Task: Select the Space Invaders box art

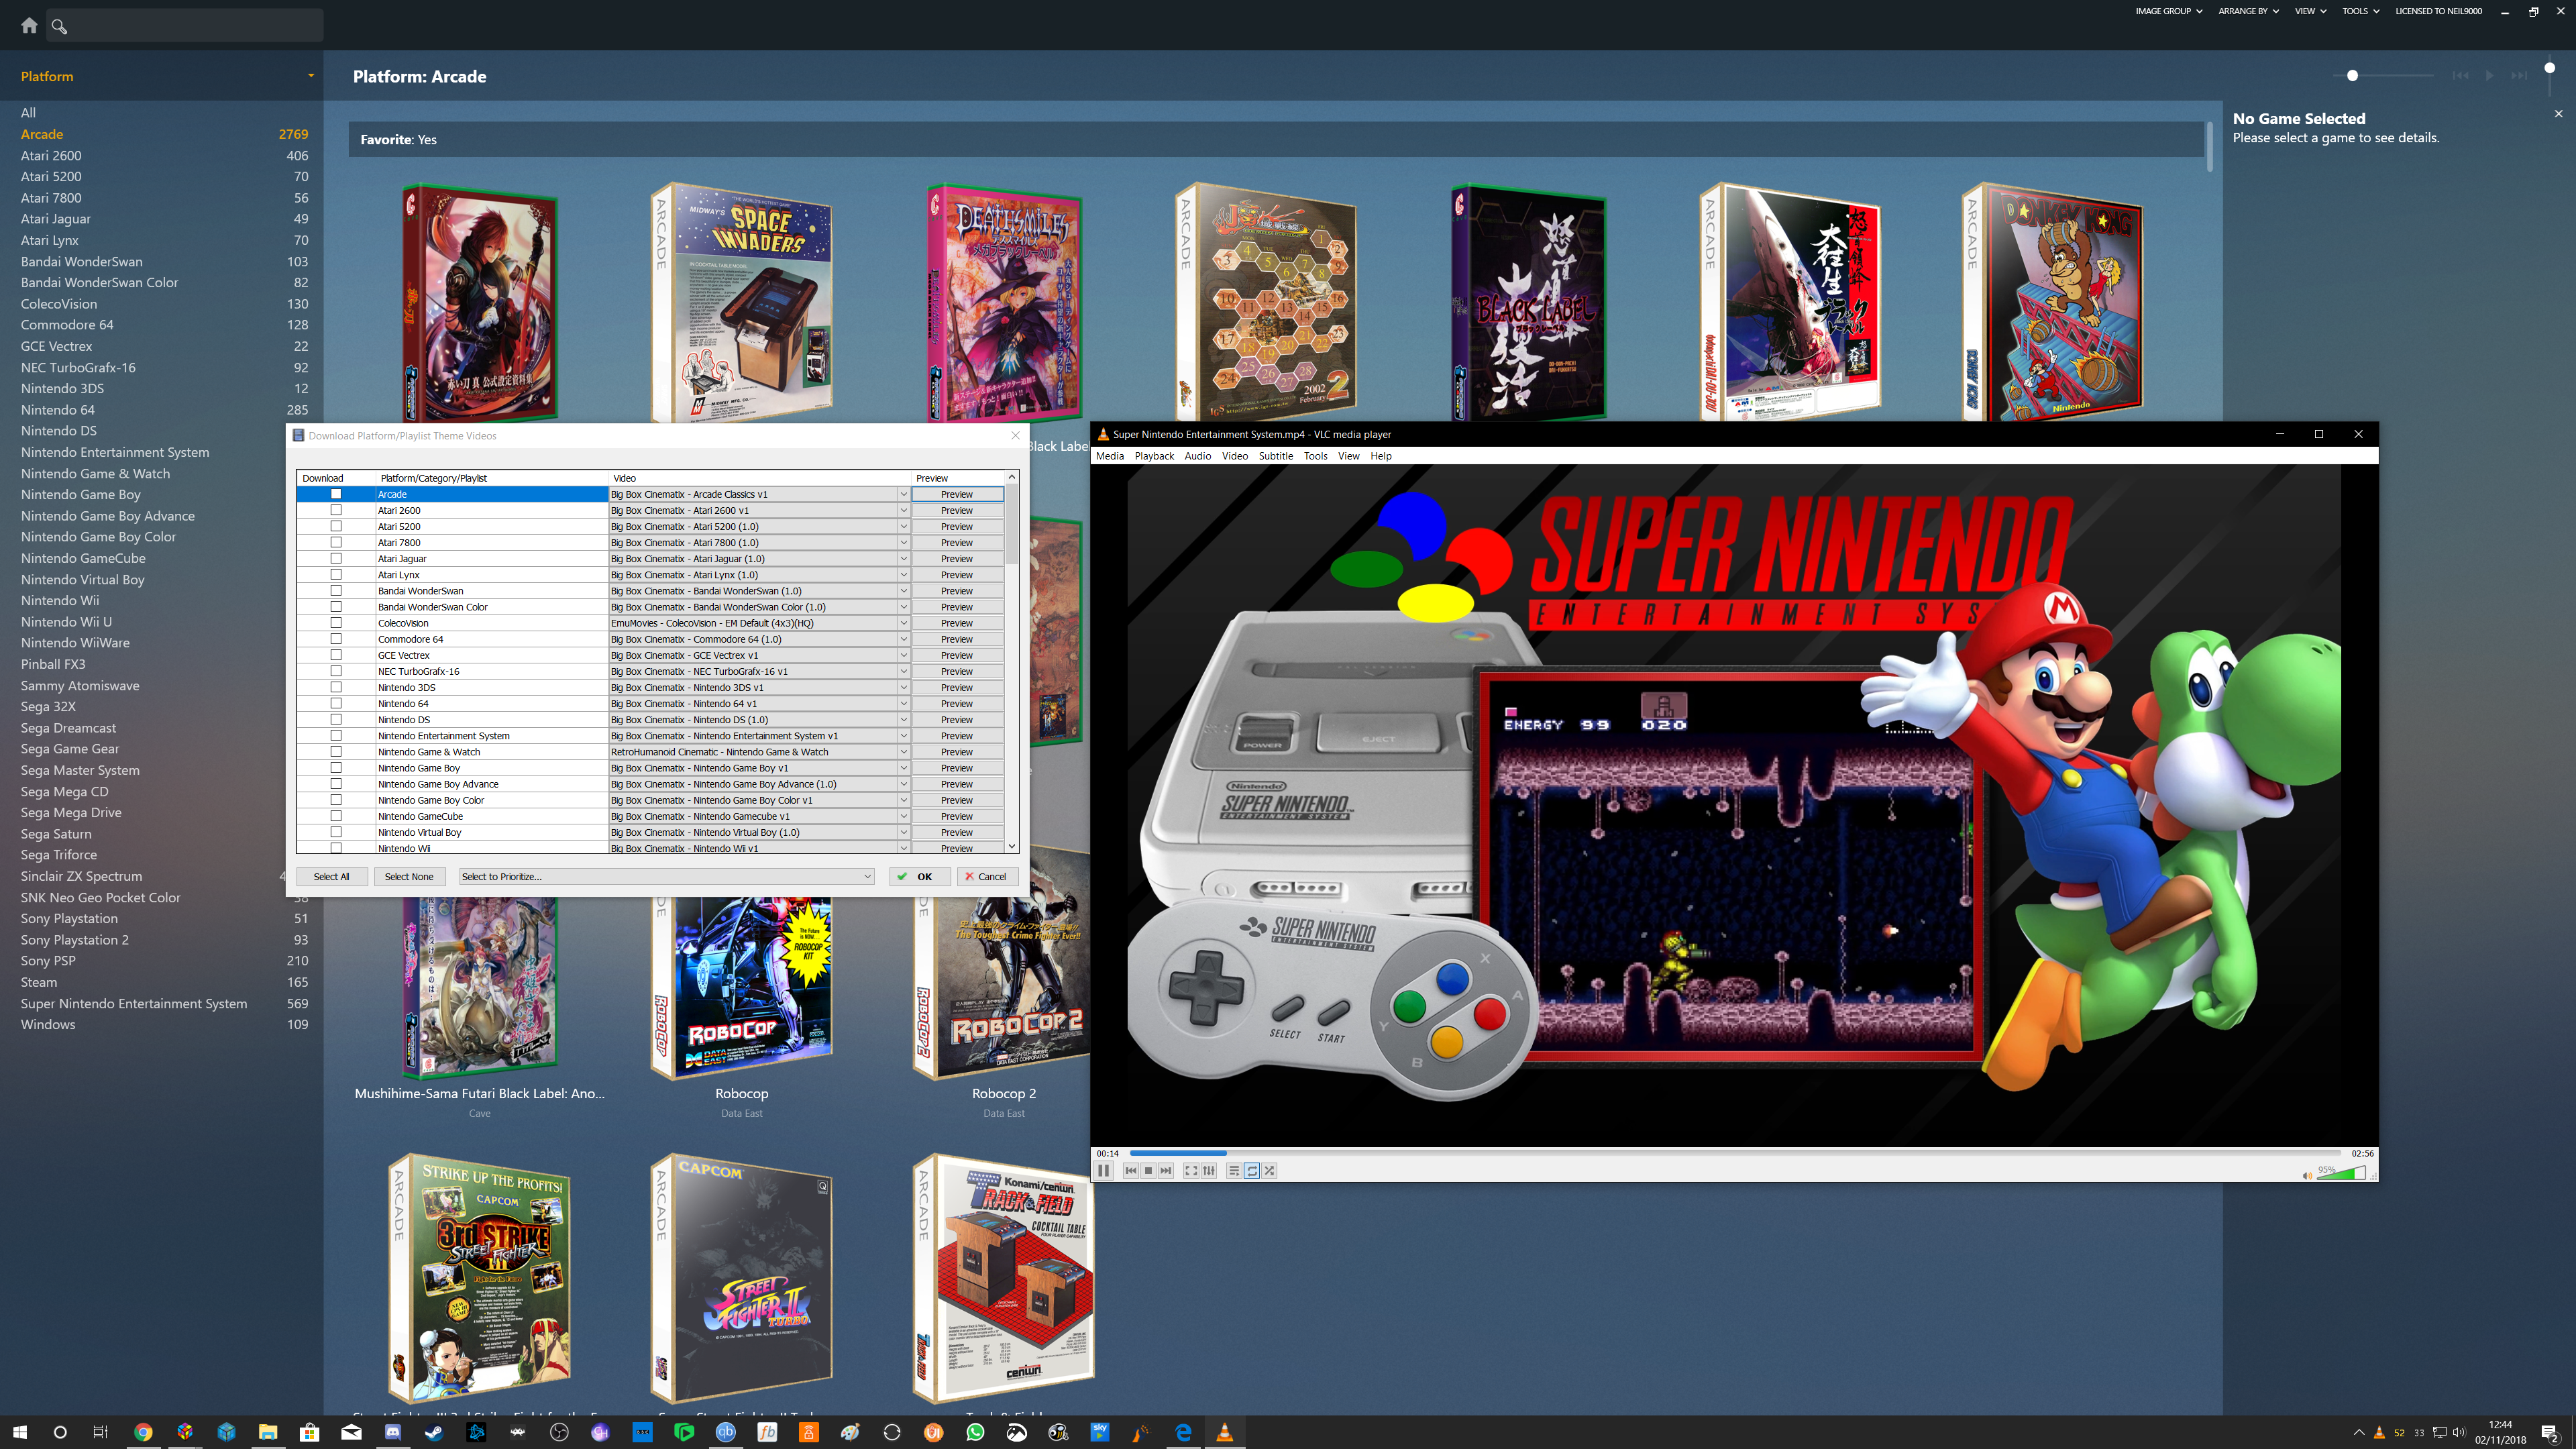Action: pos(742,302)
